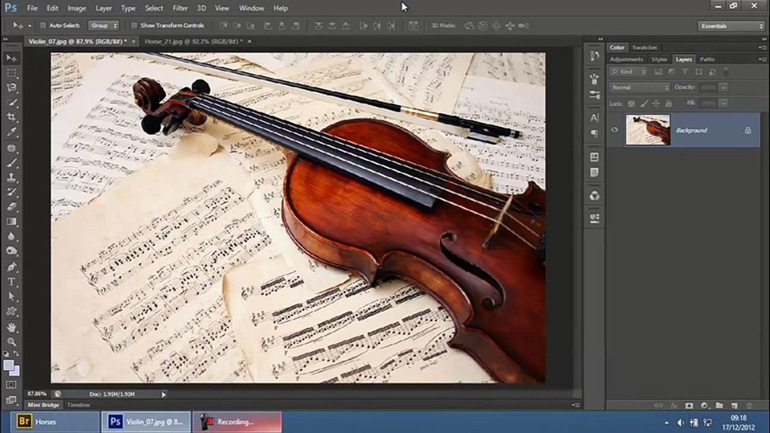This screenshot has width=770, height=433.
Task: Open the Paragraph panel icon
Action: pos(594,133)
